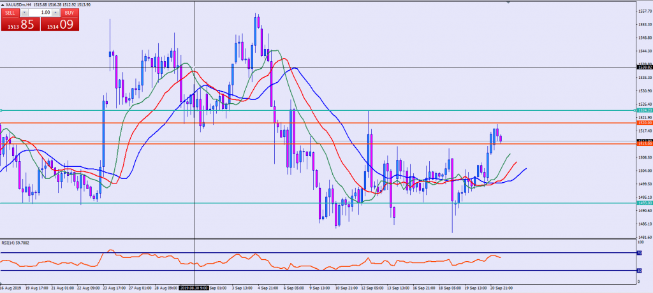Click the 1514 09 buy price tile
The width and height of the screenshot is (653, 293).
tap(59, 24)
